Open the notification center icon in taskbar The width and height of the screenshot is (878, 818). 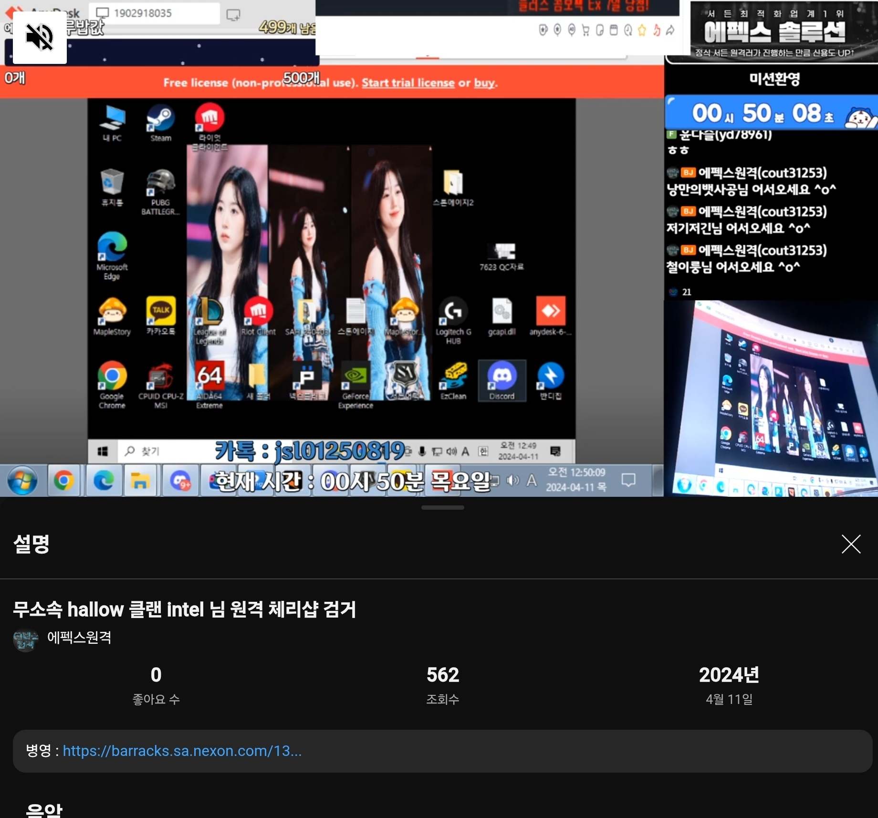[x=628, y=480]
